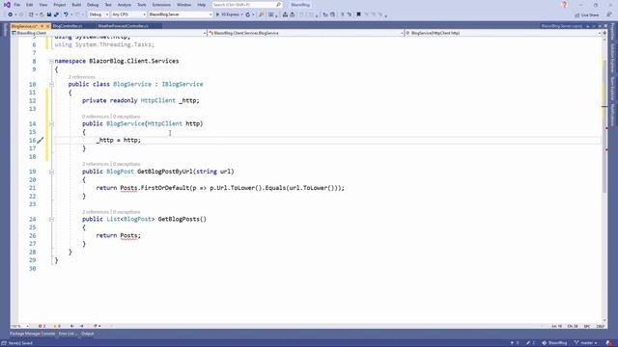The height and width of the screenshot is (347, 618).
Task: Open the Project menu
Action: point(60,5)
